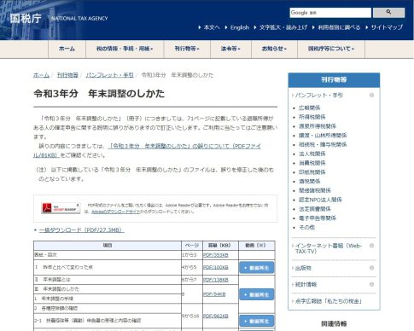Screen dimensions: 414x331
Task: Switch the site to English
Action: coord(240,27)
